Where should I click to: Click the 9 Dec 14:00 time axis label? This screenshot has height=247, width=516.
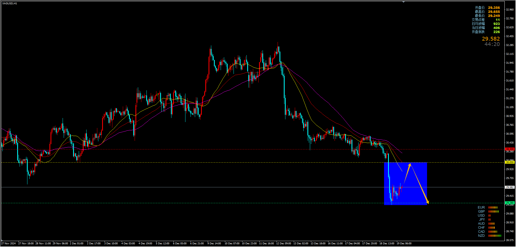pos(214,244)
